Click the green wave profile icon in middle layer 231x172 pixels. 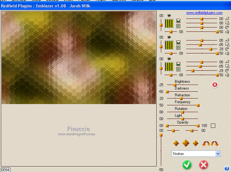178,43
